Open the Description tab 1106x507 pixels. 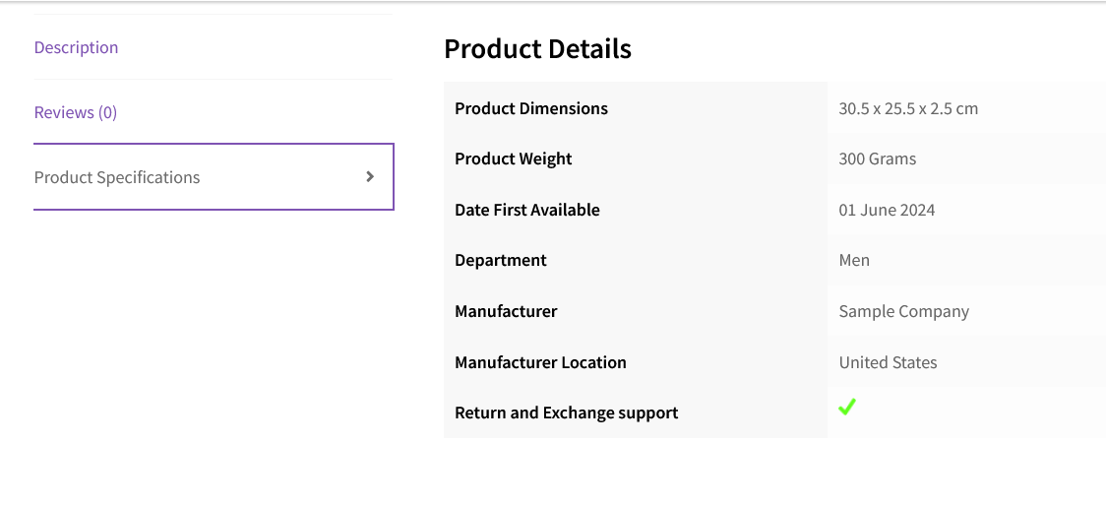[x=76, y=47]
